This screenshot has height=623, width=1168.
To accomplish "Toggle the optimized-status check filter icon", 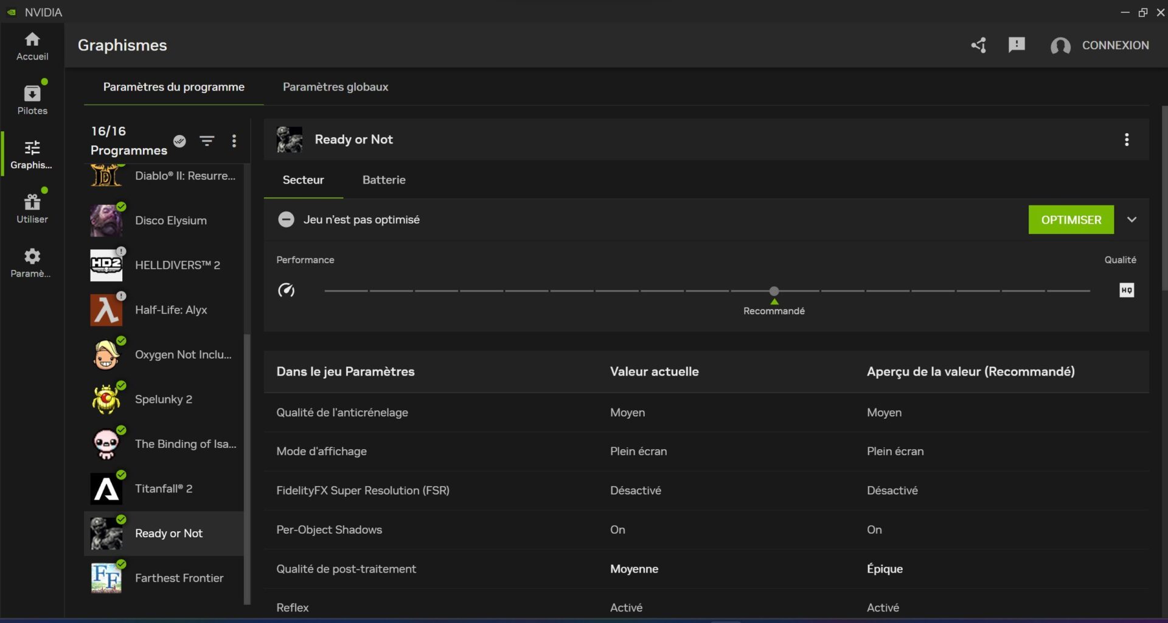I will [179, 141].
